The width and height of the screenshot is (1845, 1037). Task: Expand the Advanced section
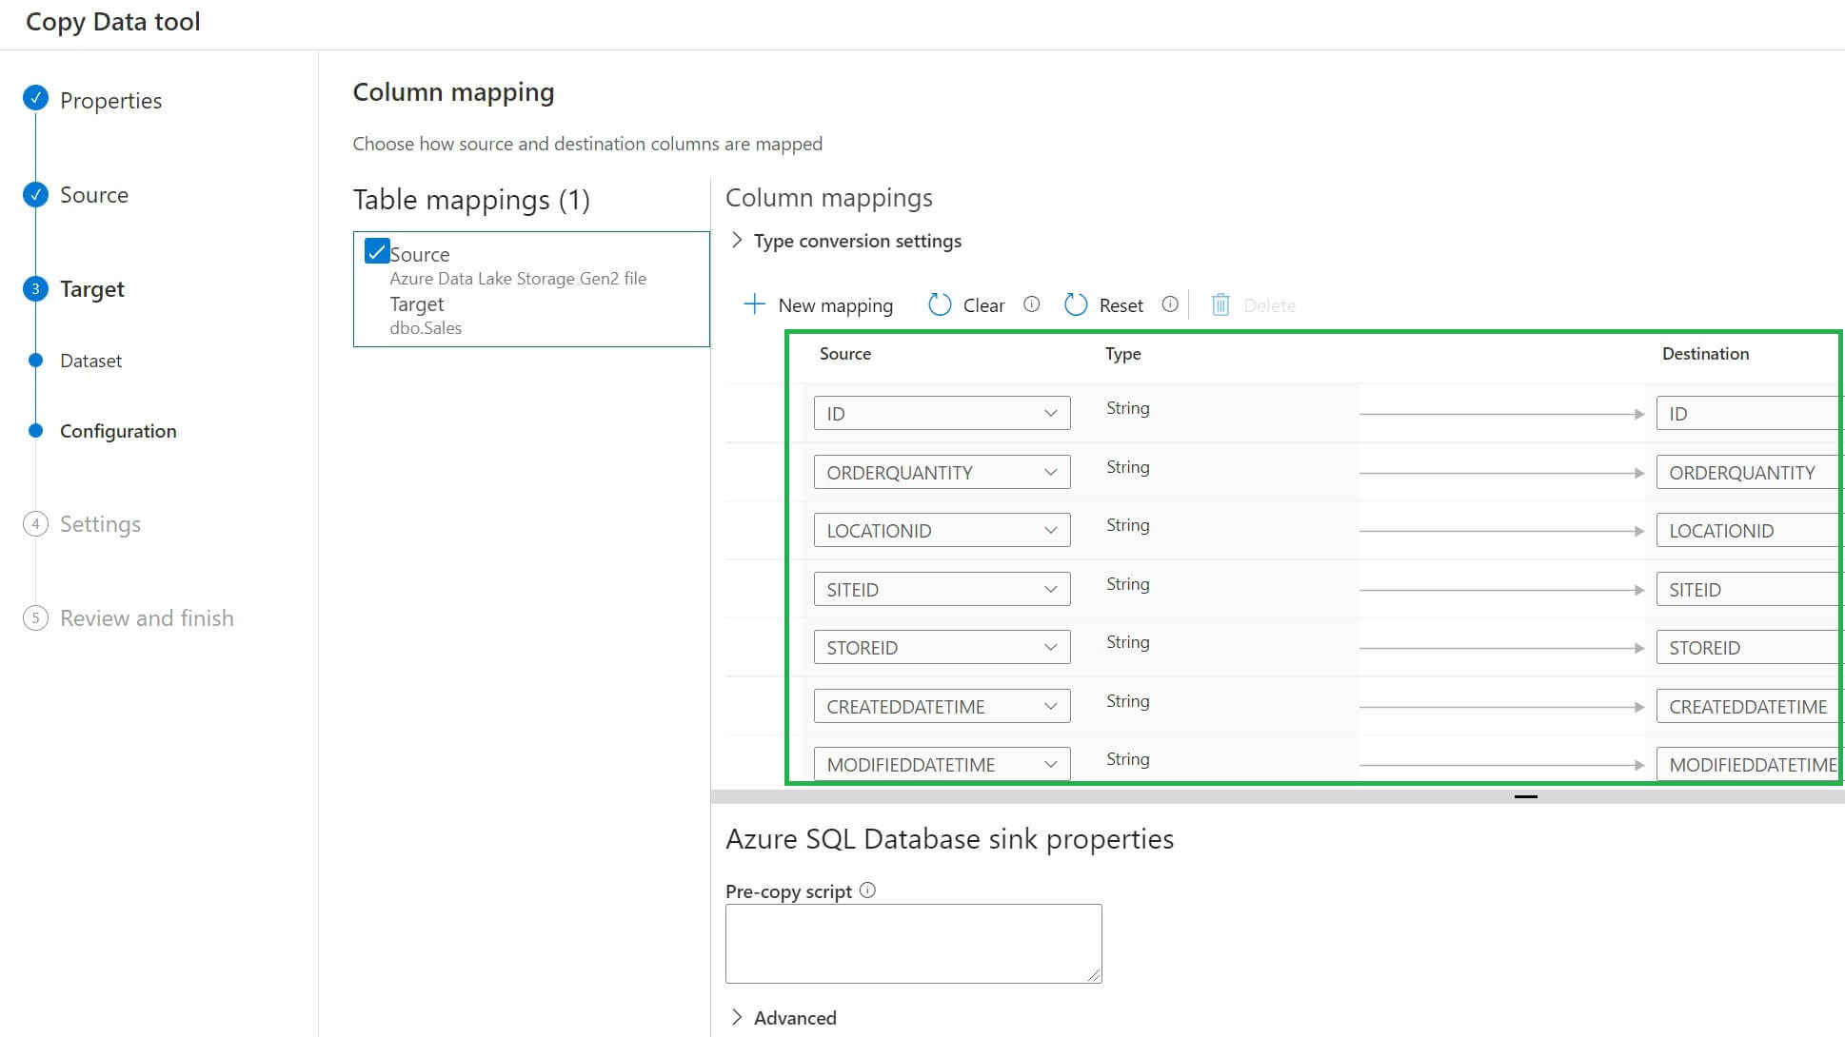(x=737, y=1017)
